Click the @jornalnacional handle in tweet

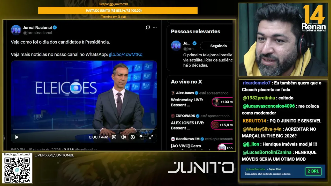[38, 33]
